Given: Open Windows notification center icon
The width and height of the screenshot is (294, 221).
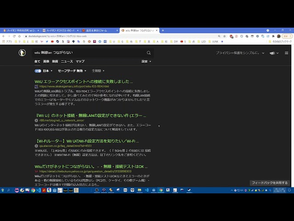Looking at the screenshot, I should pyautogui.click(x=289, y=190).
